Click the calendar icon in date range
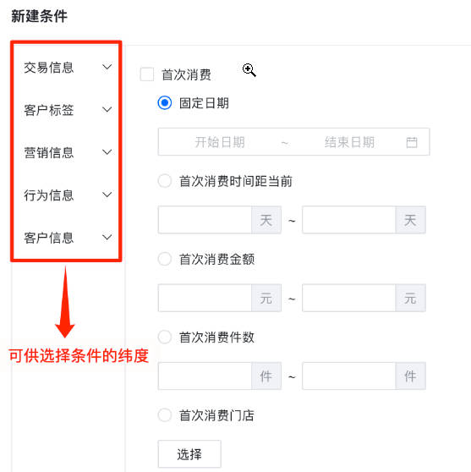Viewport: 471px width, 472px height. pyautogui.click(x=412, y=142)
